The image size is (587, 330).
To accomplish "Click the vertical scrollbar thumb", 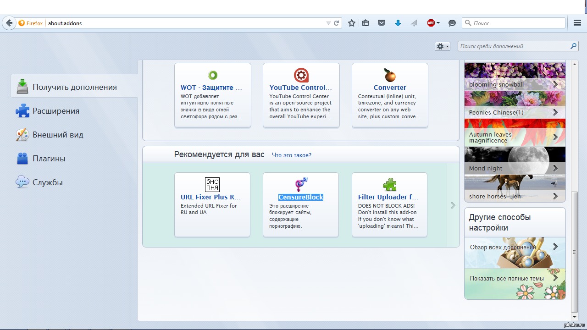I will pyautogui.click(x=575, y=252).
